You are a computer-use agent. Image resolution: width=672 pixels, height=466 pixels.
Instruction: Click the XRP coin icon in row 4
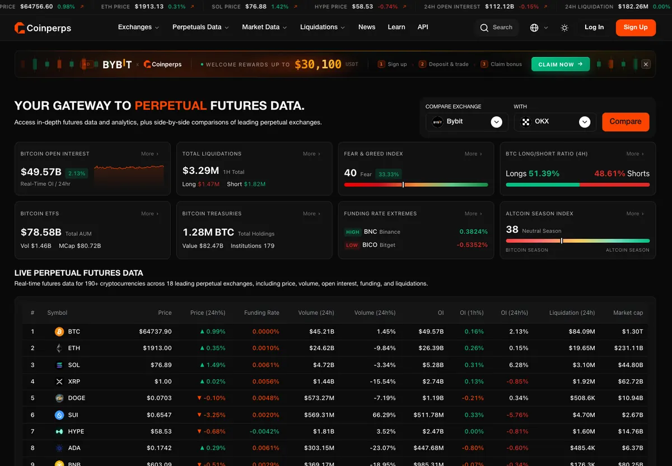59,382
